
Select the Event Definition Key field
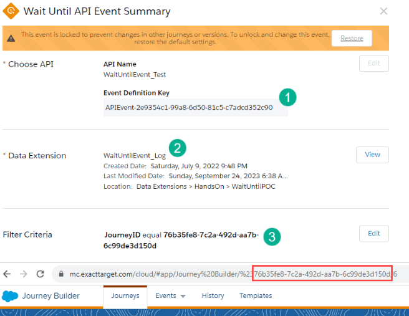point(195,107)
